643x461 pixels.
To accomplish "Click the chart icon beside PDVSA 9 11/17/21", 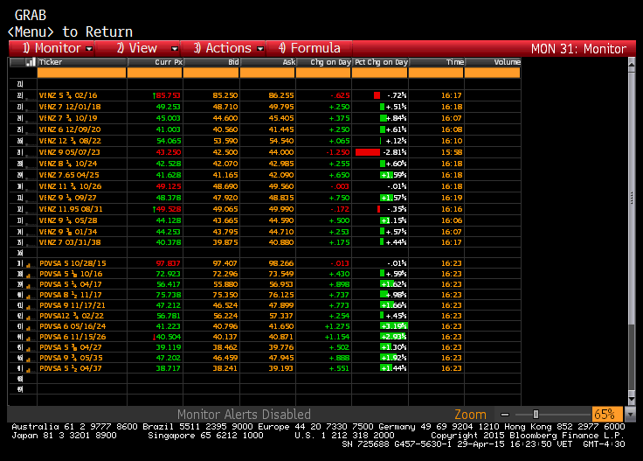I will pos(28,307).
